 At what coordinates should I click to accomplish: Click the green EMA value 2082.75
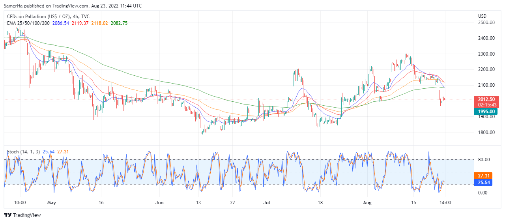(x=119, y=23)
